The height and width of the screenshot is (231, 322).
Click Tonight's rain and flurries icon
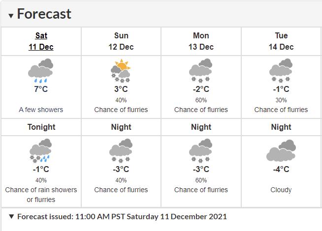pyautogui.click(x=41, y=151)
